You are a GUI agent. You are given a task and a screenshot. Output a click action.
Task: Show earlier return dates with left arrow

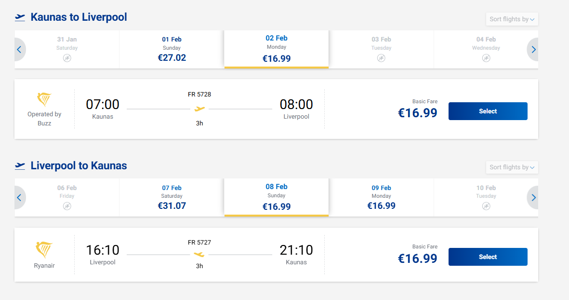coord(19,197)
